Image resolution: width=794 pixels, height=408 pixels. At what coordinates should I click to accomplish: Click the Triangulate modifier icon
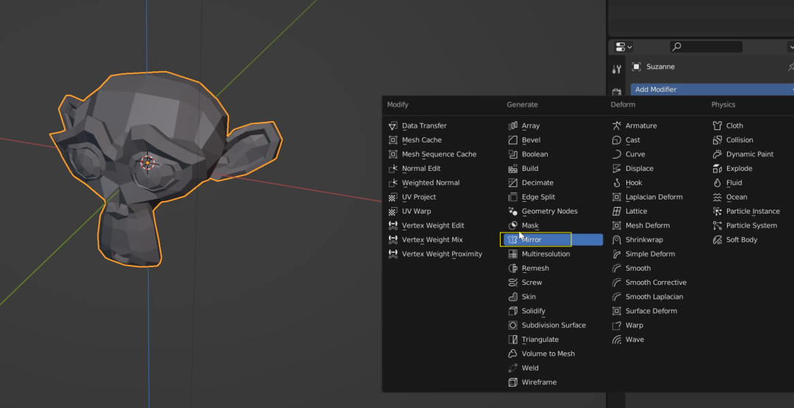coord(513,340)
